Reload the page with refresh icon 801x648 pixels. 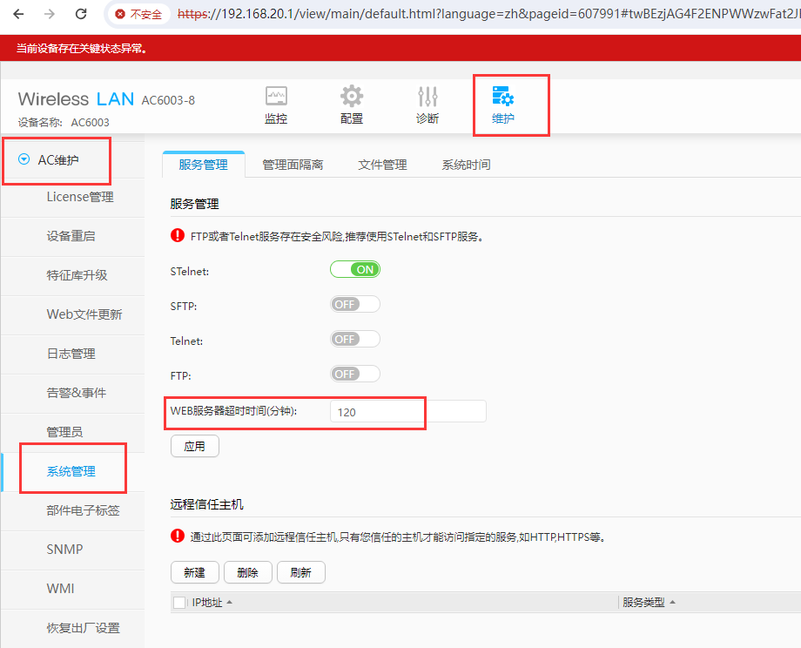(81, 14)
